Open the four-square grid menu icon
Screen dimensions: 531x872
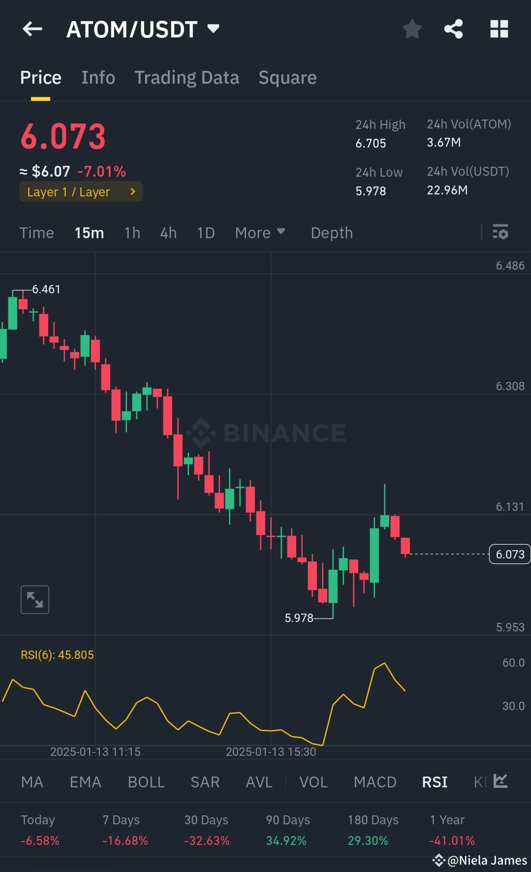click(x=499, y=29)
